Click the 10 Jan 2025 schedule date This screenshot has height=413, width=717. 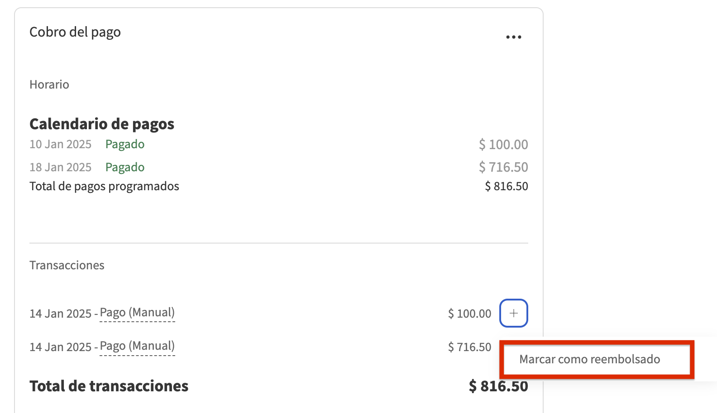[x=61, y=144]
